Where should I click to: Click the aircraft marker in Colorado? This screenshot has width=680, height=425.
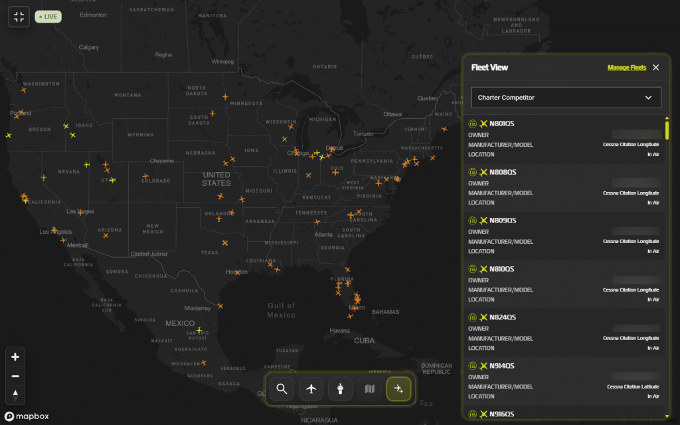click(145, 176)
